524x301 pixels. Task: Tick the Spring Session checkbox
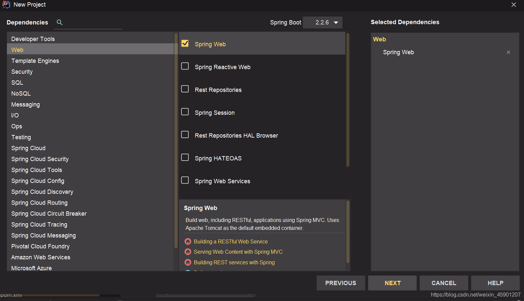(x=185, y=112)
